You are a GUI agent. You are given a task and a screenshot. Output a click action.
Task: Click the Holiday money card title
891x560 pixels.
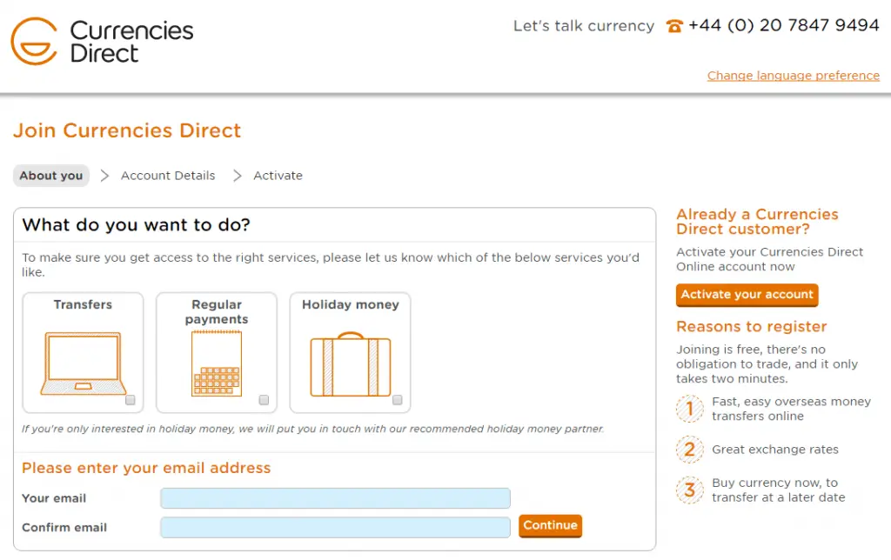point(351,304)
